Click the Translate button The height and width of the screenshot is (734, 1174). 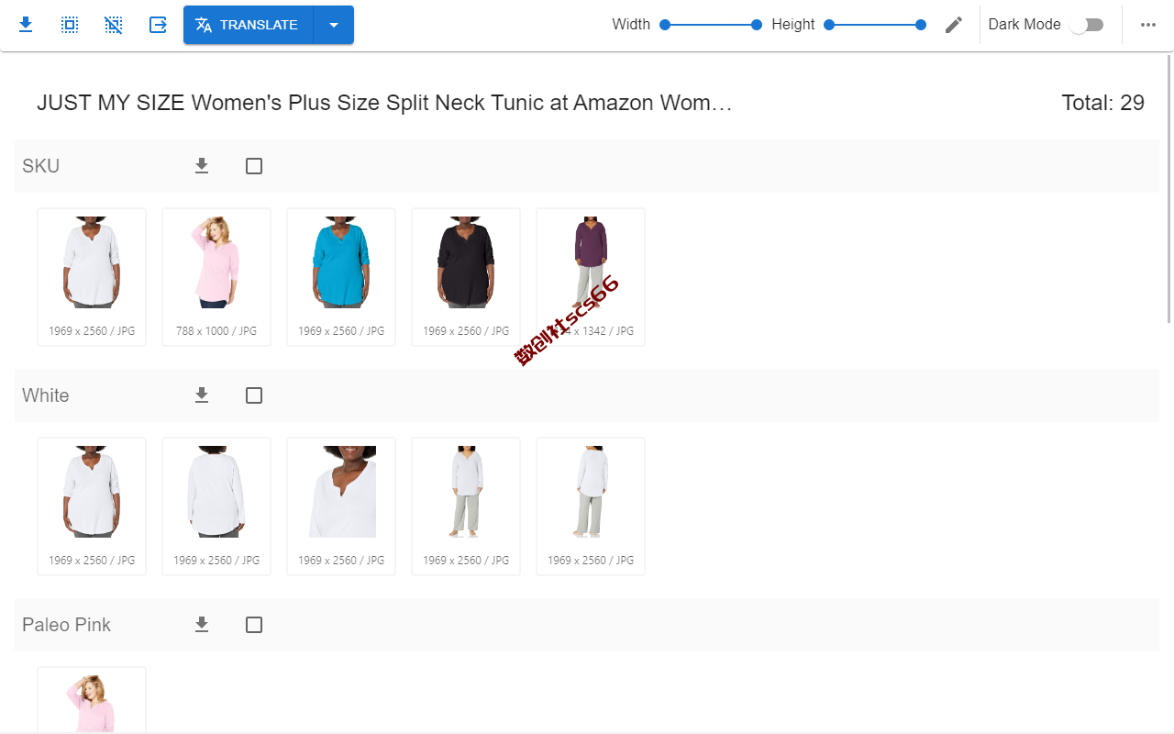pyautogui.click(x=248, y=25)
